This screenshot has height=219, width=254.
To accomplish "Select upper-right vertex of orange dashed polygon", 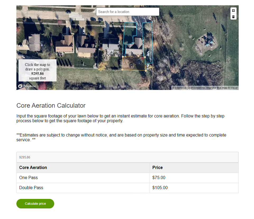I will click(145, 57).
